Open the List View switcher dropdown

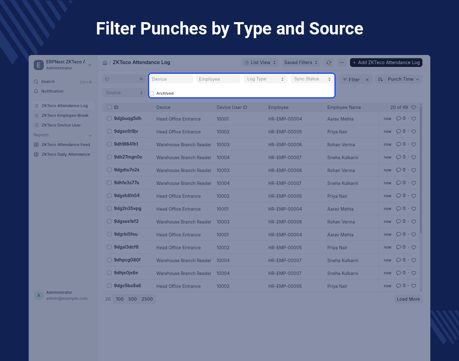(260, 62)
